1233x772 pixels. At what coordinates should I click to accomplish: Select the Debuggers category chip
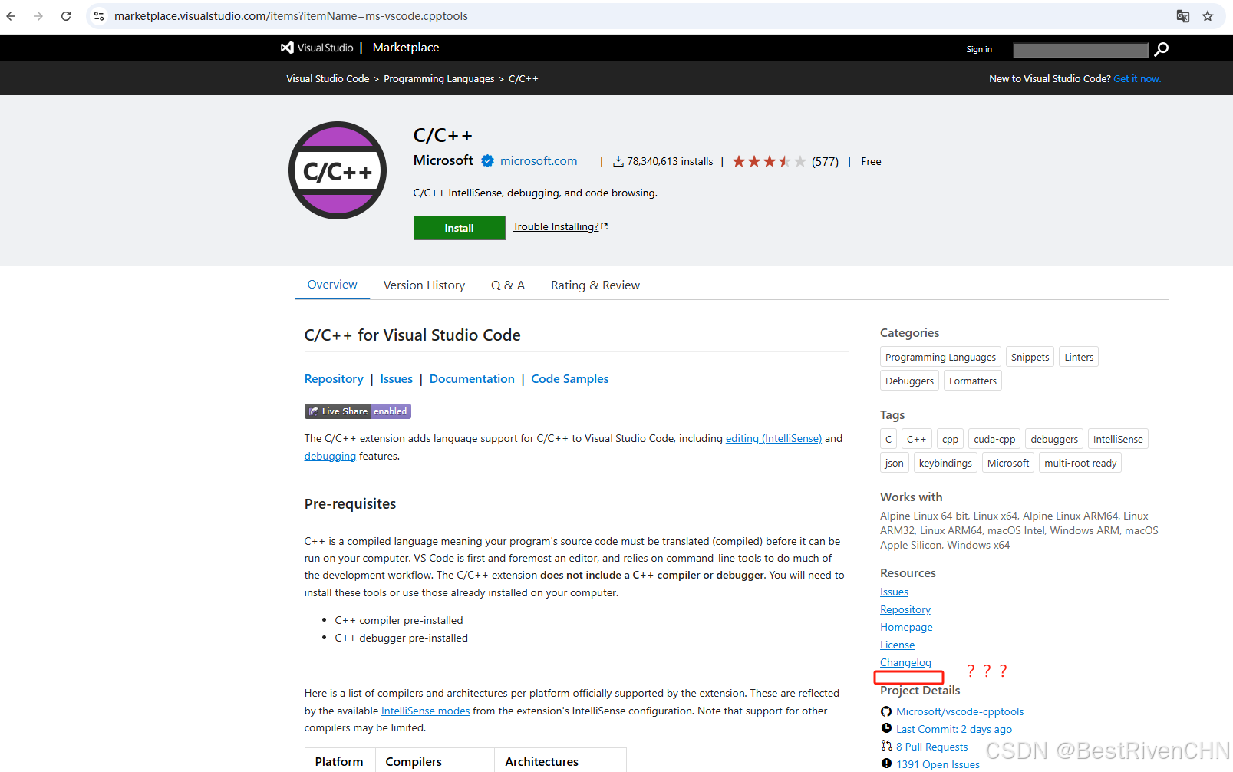click(909, 381)
